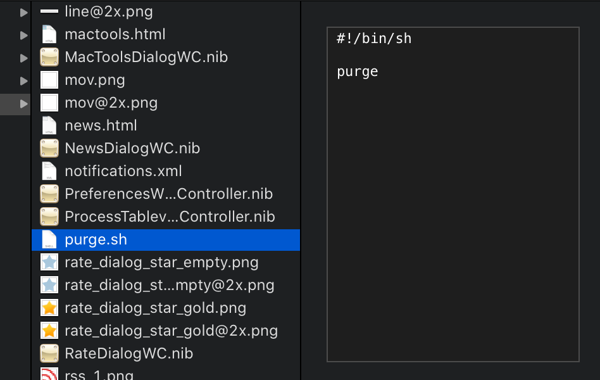600x380 pixels.
Task: Expand the disclosure triangle beside line@2x.png
Action: [x=23, y=13]
